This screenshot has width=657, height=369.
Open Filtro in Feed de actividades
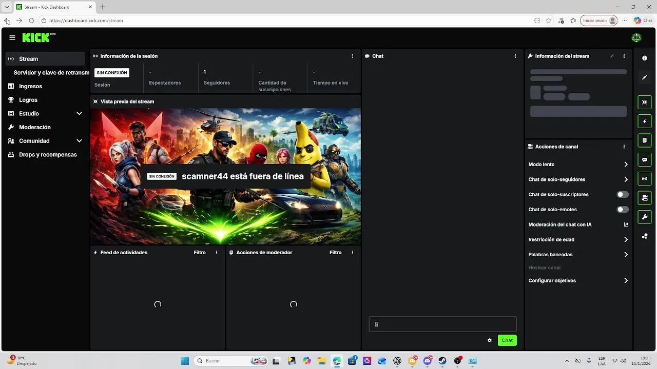(x=200, y=253)
